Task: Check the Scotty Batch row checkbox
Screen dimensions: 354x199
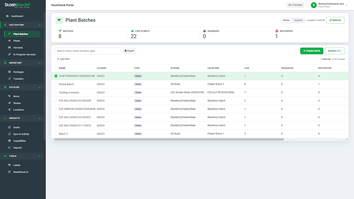Action: (x=56, y=84)
